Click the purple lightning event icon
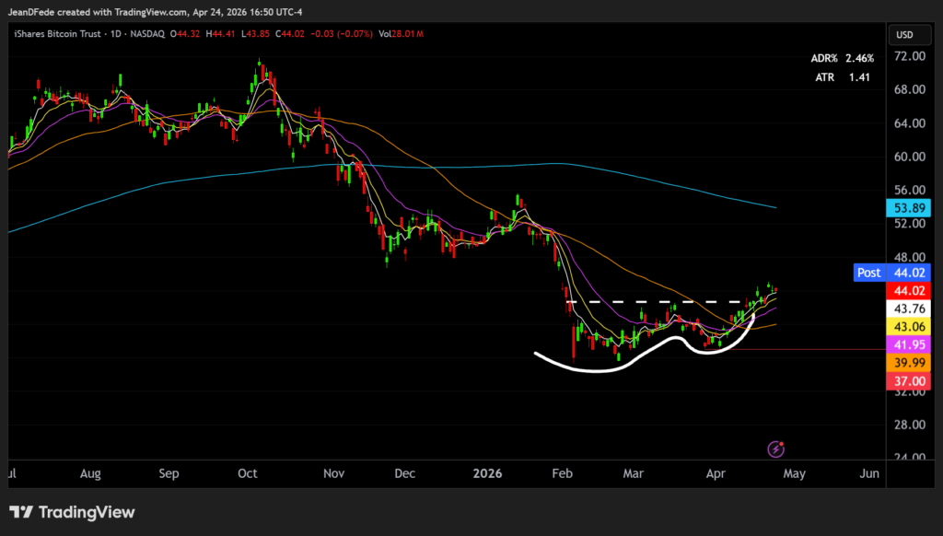Image resolution: width=943 pixels, height=536 pixels. click(x=775, y=449)
